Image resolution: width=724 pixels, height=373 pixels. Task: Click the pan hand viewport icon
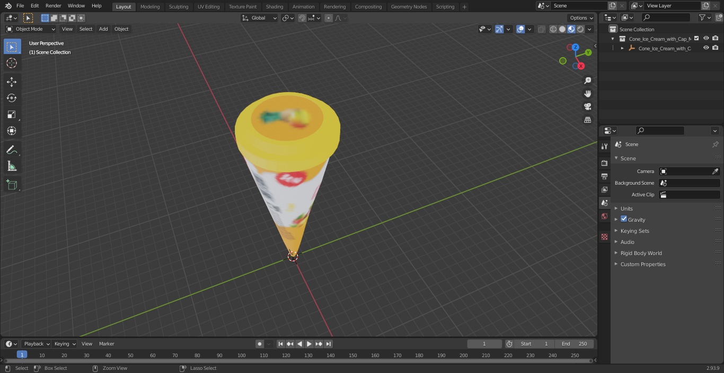587,94
